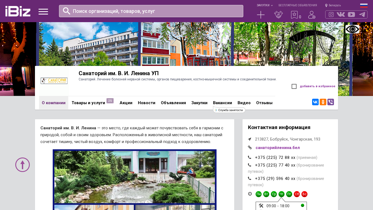Viewport: 373px width, 210px height.
Task: Click the '09:00 - 18:00' working hours
Action: [278, 206]
